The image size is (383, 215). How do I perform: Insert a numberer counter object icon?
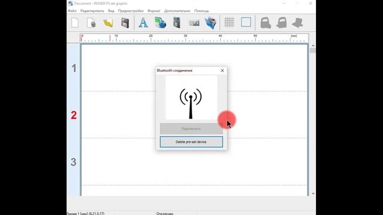click(177, 23)
